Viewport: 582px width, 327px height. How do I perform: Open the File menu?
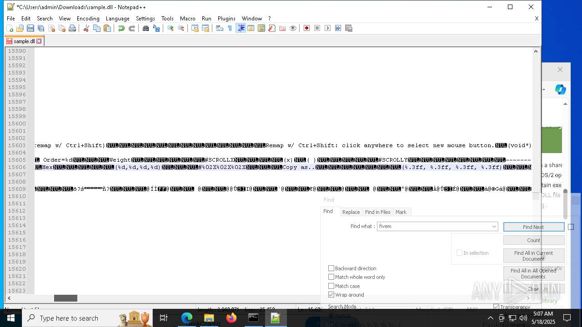(10, 19)
